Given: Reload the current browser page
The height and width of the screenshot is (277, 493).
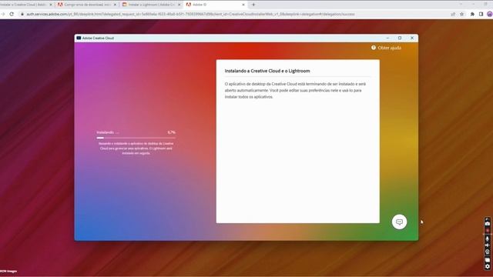Looking at the screenshot, I should click(x=12, y=14).
